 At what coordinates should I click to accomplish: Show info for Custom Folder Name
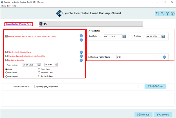pyautogui.click(x=164, y=57)
